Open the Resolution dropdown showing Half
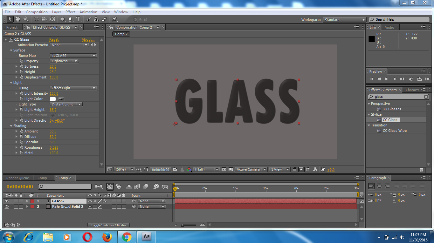This screenshot has height=243, width=434. 206,169
